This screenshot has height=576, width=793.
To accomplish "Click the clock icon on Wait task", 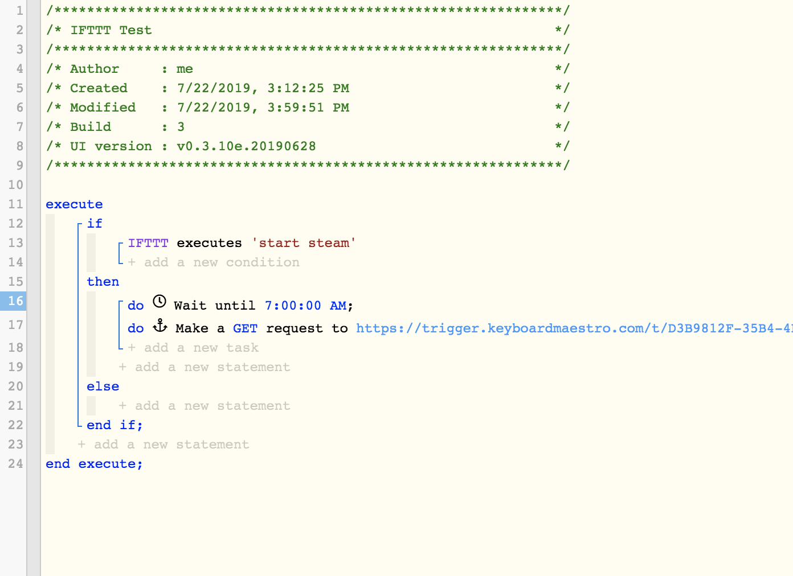I will tap(160, 301).
